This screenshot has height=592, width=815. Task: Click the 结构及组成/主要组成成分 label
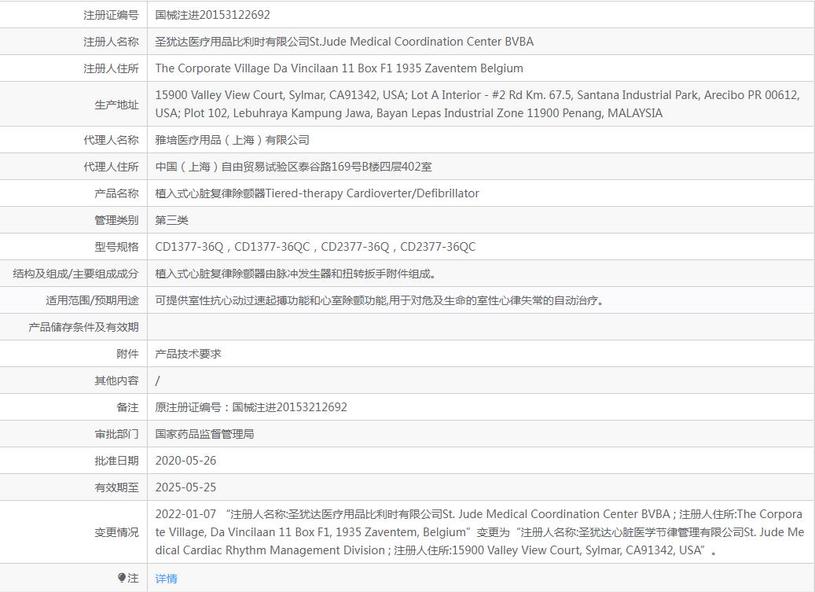pos(75,274)
